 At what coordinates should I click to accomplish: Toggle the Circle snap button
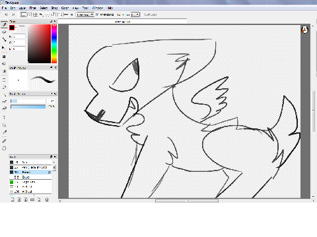point(53,14)
